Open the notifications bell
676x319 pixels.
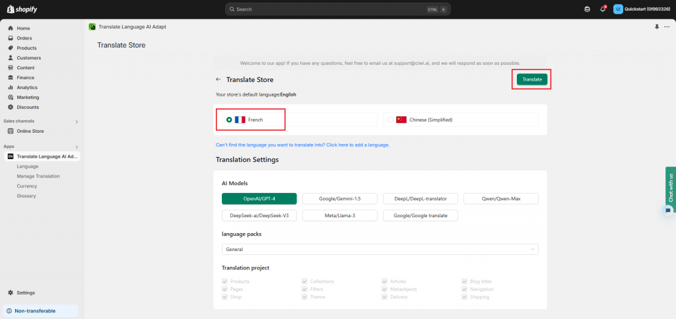[x=603, y=9]
